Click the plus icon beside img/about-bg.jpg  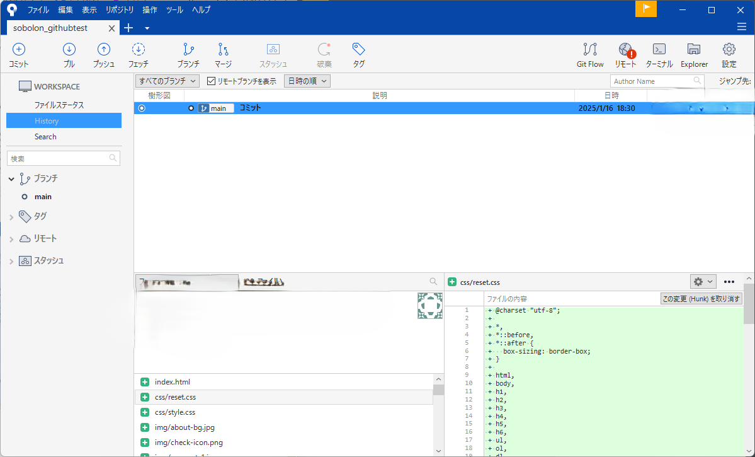click(144, 427)
